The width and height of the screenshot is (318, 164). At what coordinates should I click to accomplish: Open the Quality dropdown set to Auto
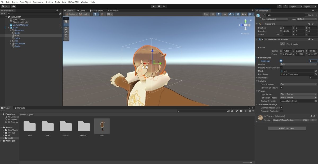pyautogui.click(x=298, y=64)
